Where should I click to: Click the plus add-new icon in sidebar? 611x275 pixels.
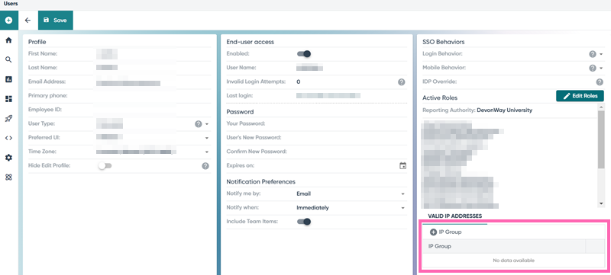click(8, 21)
